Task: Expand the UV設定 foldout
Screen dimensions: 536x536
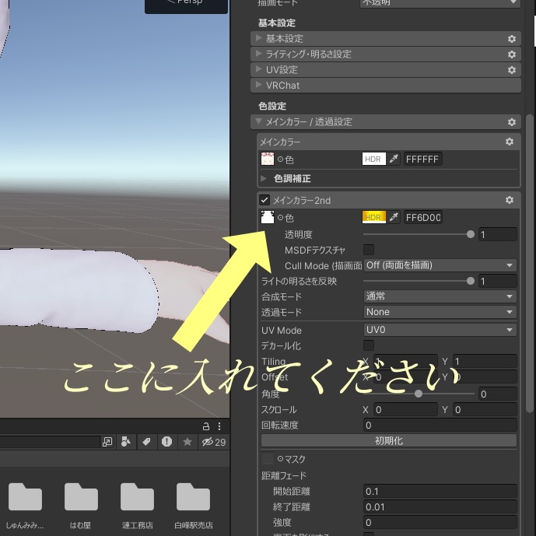Action: coord(259,69)
